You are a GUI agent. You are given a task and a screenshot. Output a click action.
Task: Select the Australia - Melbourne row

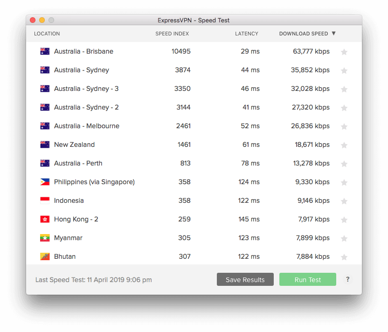point(194,126)
